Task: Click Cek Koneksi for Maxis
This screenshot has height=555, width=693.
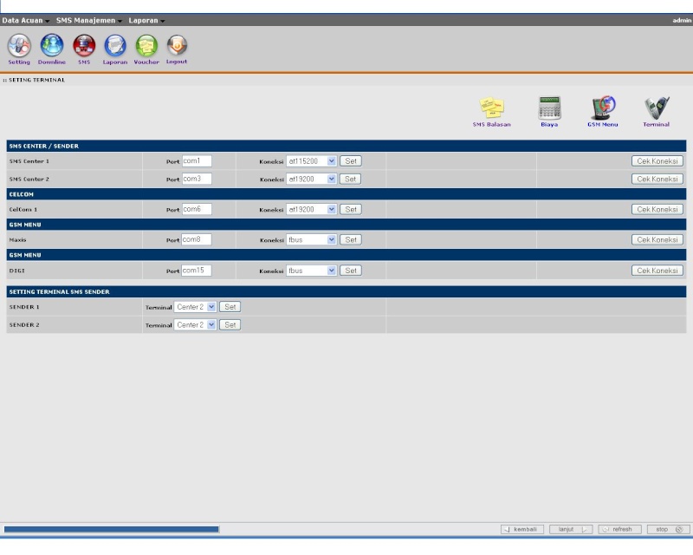Action: (657, 239)
